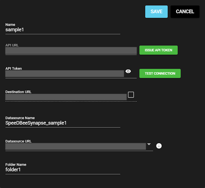
Task: Click the "API Token" label text
Action: click(x=14, y=68)
